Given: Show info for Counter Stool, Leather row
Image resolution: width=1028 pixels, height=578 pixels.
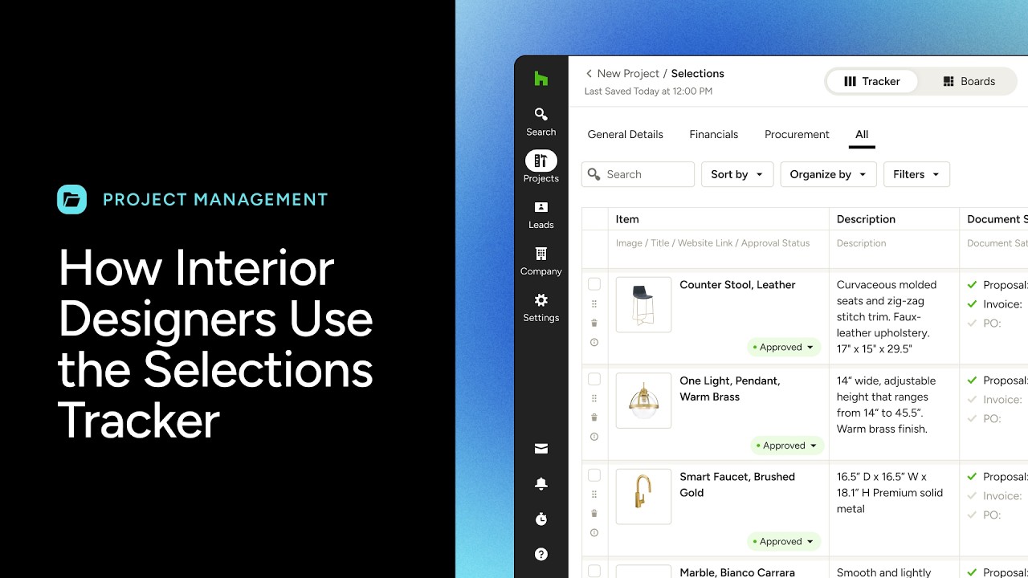Looking at the screenshot, I should point(594,342).
